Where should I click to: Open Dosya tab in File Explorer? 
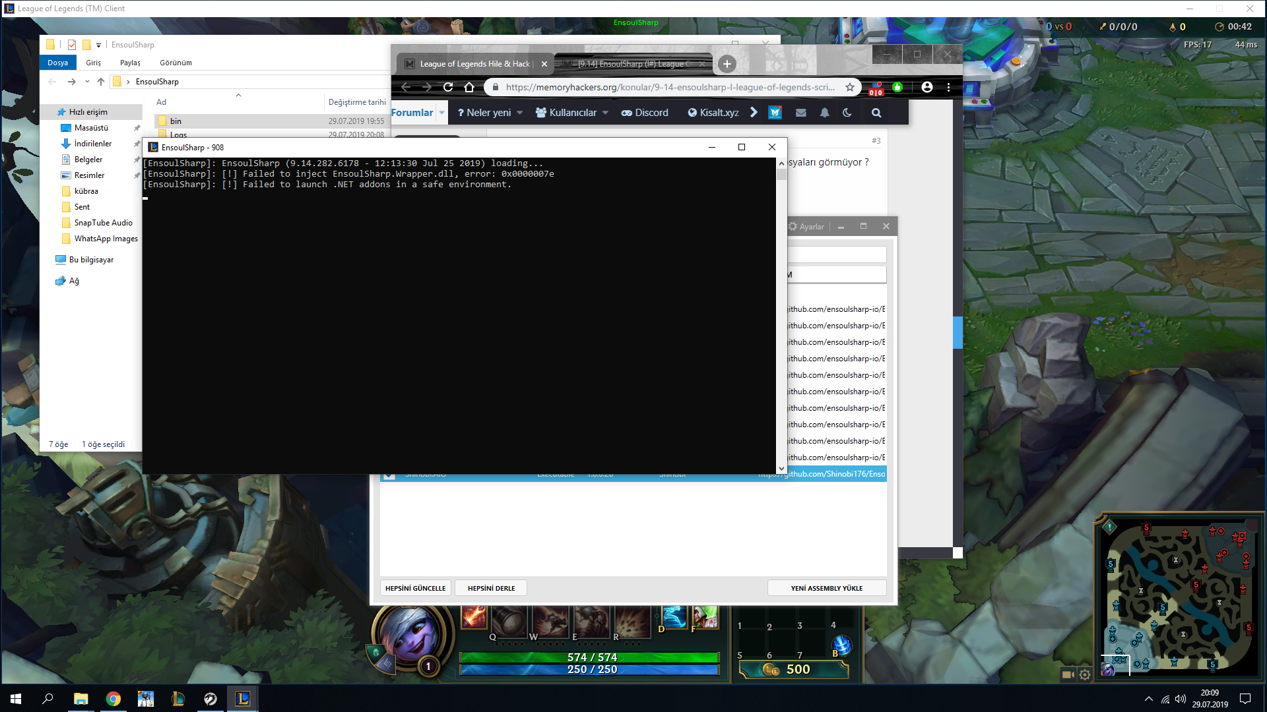[x=58, y=63]
